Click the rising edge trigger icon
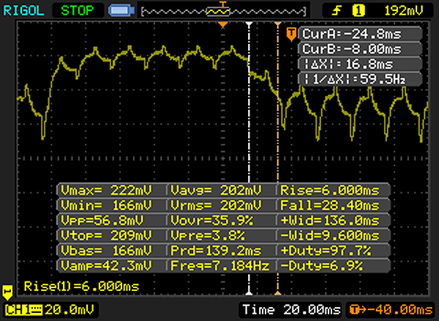Image resolution: width=439 pixels, height=321 pixels. 337,11
